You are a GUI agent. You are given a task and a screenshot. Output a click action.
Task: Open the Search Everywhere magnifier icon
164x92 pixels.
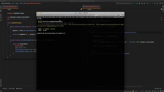[163, 3]
